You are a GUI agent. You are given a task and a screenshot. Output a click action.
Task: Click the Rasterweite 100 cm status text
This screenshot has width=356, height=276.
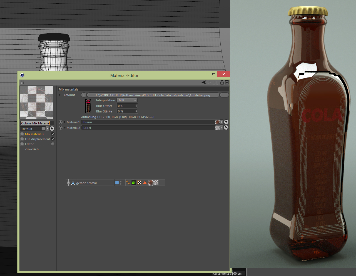[x=227, y=274]
